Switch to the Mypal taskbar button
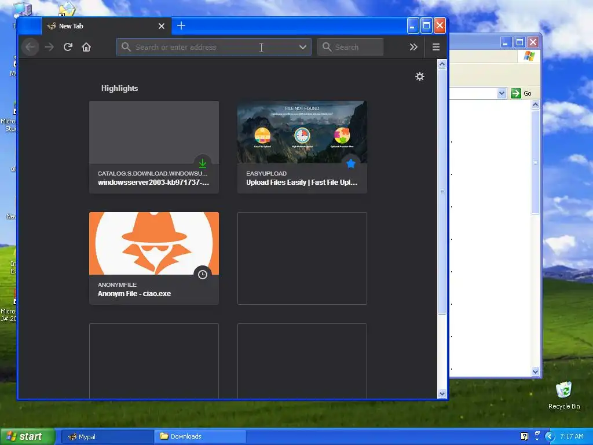 tap(107, 437)
